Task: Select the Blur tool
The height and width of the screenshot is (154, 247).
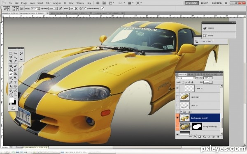Action: coord(11,78)
